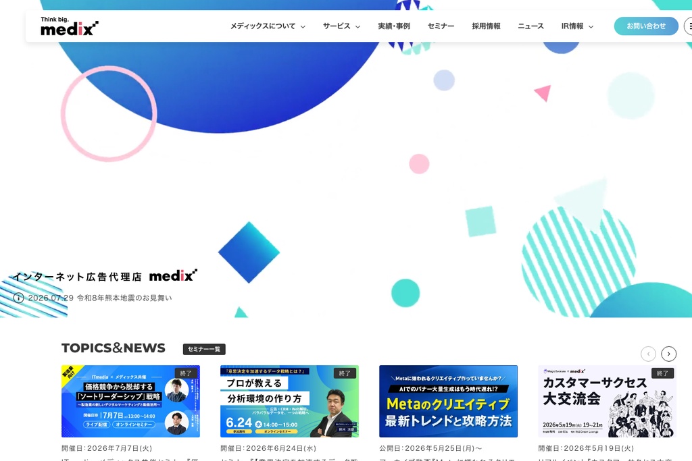
Task: Open 採用情報 menu item
Action: pyautogui.click(x=486, y=26)
